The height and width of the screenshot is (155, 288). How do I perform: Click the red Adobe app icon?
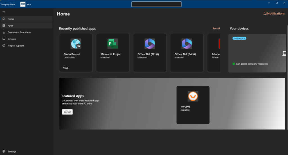(x=219, y=44)
